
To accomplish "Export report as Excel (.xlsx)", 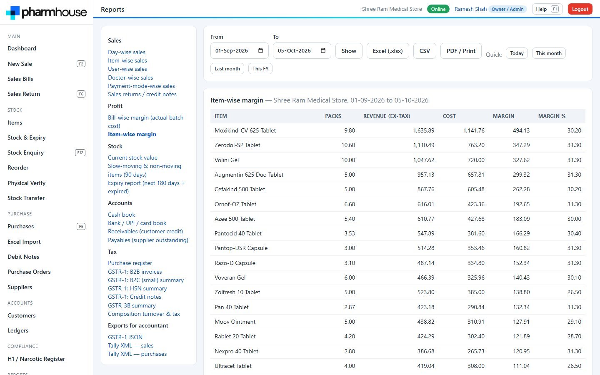I will pos(387,51).
